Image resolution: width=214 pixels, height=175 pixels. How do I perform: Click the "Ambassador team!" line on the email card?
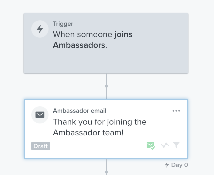(x=88, y=133)
